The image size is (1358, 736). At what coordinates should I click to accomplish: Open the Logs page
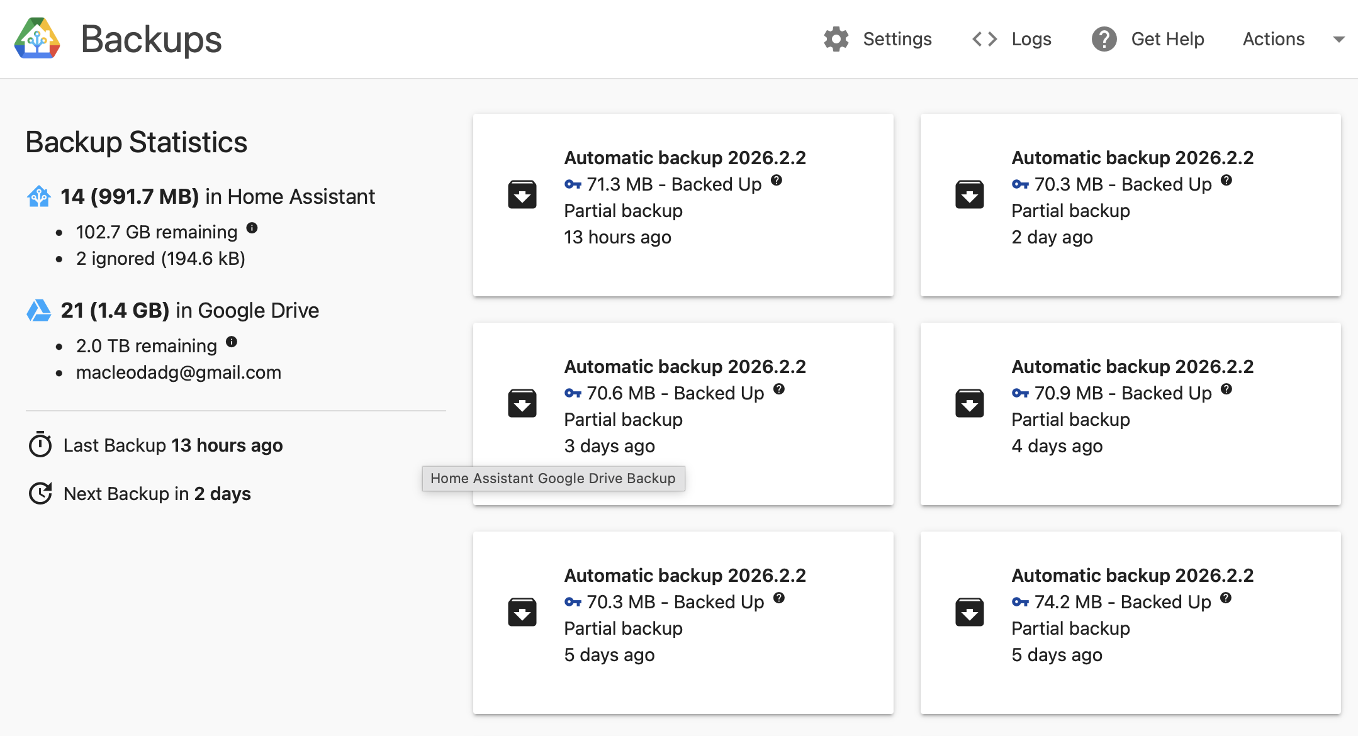click(1031, 39)
